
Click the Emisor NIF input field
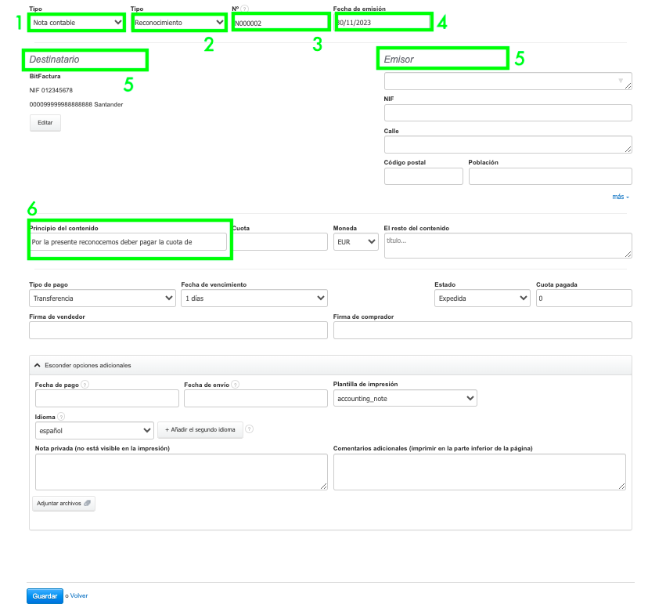[507, 114]
